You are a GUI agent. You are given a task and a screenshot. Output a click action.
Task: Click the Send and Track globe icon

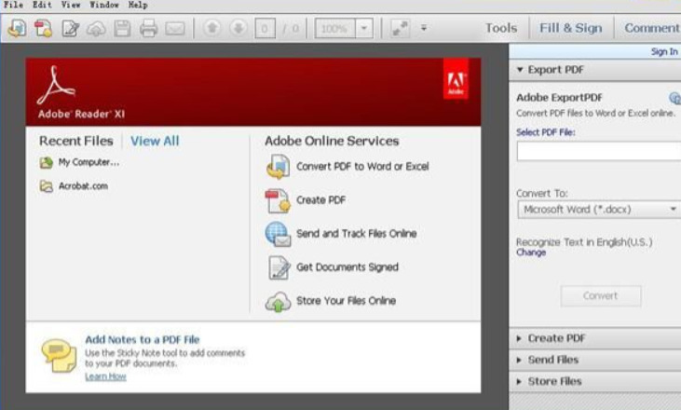tap(278, 234)
